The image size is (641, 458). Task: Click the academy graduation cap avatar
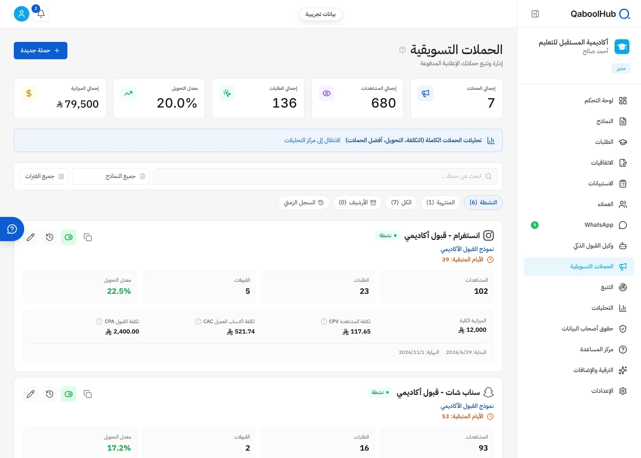(622, 47)
